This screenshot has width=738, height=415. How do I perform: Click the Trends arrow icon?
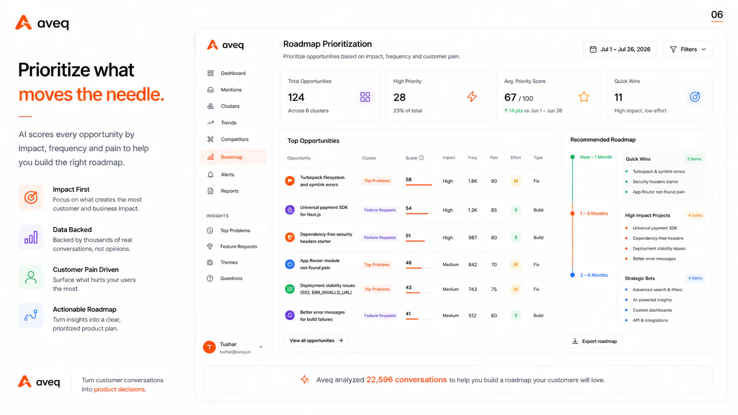tap(211, 123)
